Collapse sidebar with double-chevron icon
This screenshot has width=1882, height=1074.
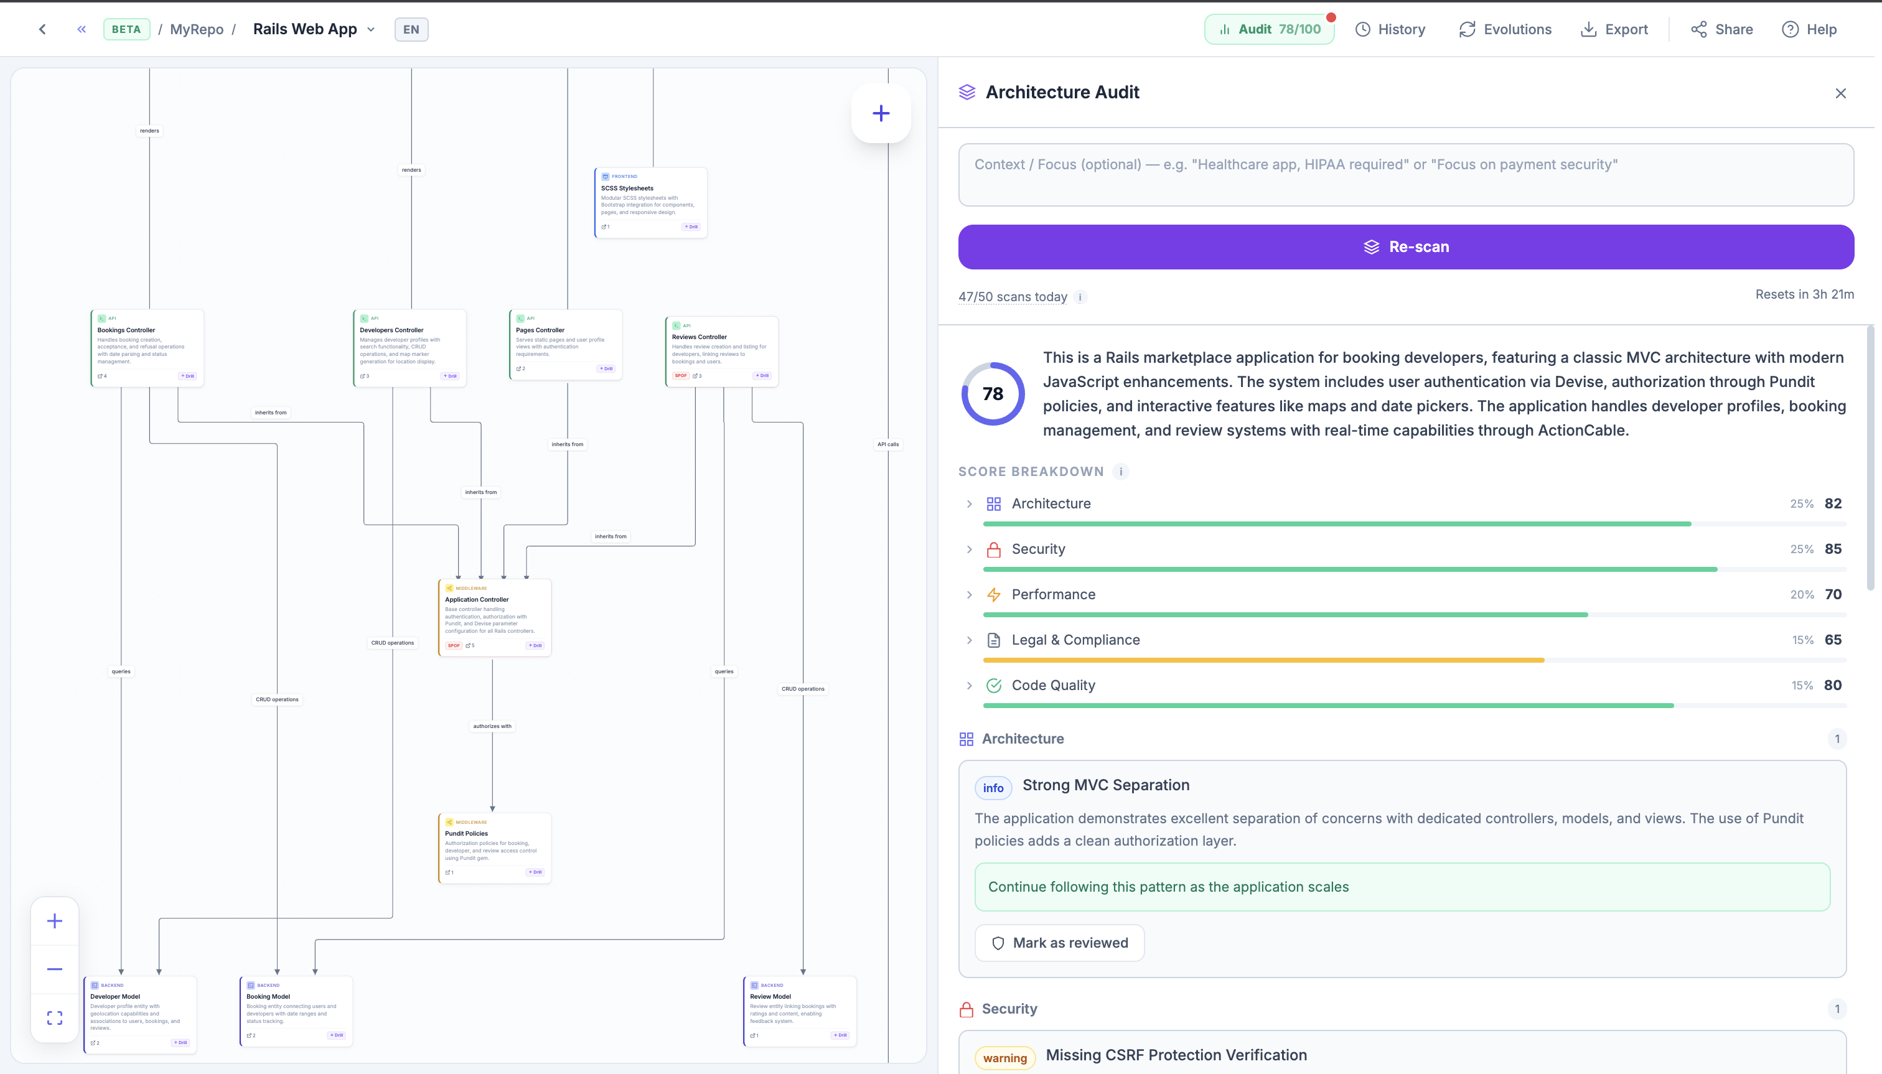(81, 29)
